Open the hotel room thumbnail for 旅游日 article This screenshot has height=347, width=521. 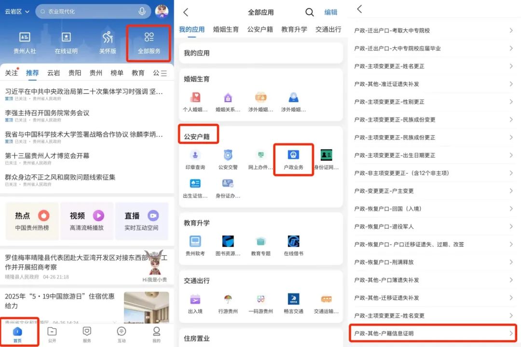146,307
